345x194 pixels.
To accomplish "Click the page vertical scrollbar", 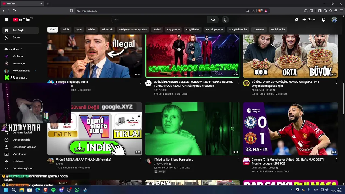I will 343,98.
